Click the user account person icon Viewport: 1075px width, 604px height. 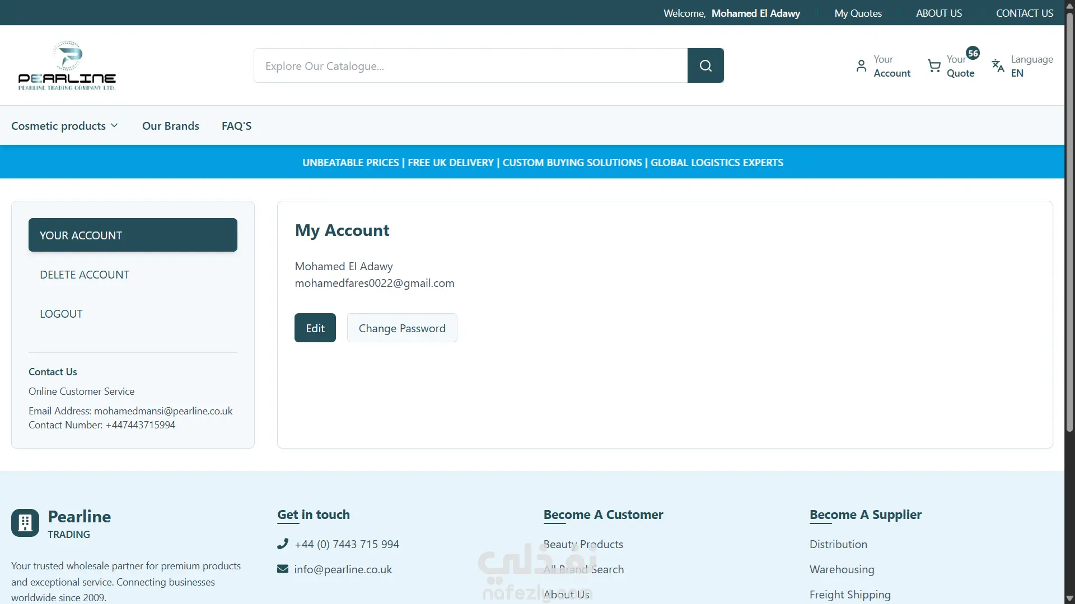click(861, 66)
